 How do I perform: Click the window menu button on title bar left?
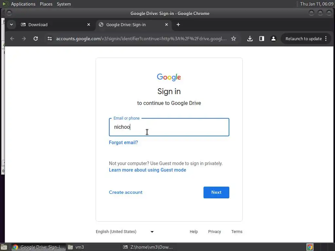pyautogui.click(x=9, y=13)
